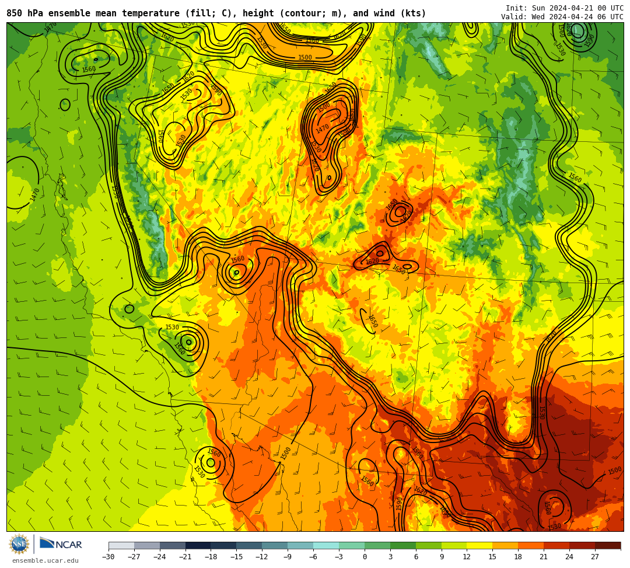Image resolution: width=630 pixels, height=568 pixels.
Task: Click the −24 tick label on the colorbar
Action: [x=160, y=557]
